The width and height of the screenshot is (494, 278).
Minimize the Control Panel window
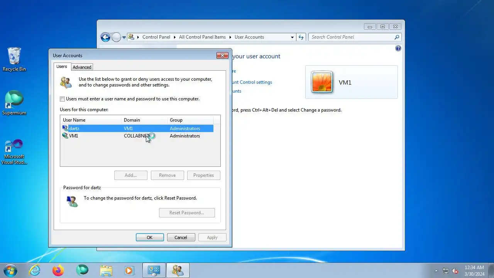point(370,27)
